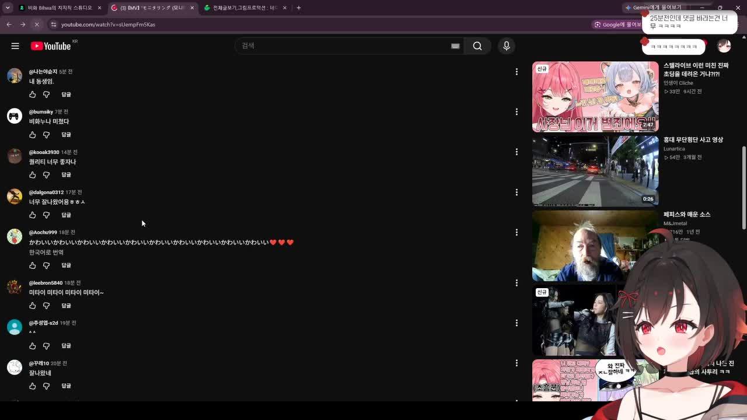747x420 pixels.
Task: Open 페피스와 매운 소스 video title
Action: pyautogui.click(x=687, y=215)
